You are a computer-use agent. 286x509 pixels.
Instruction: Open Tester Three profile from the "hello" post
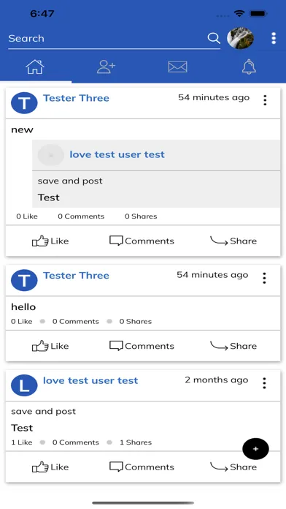pyautogui.click(x=76, y=275)
